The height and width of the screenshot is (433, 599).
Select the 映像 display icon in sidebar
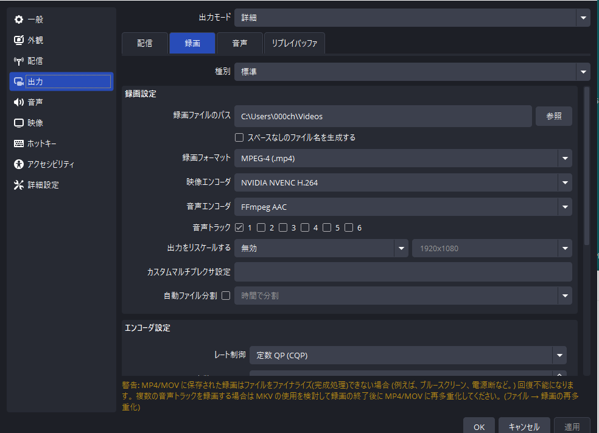(x=19, y=123)
